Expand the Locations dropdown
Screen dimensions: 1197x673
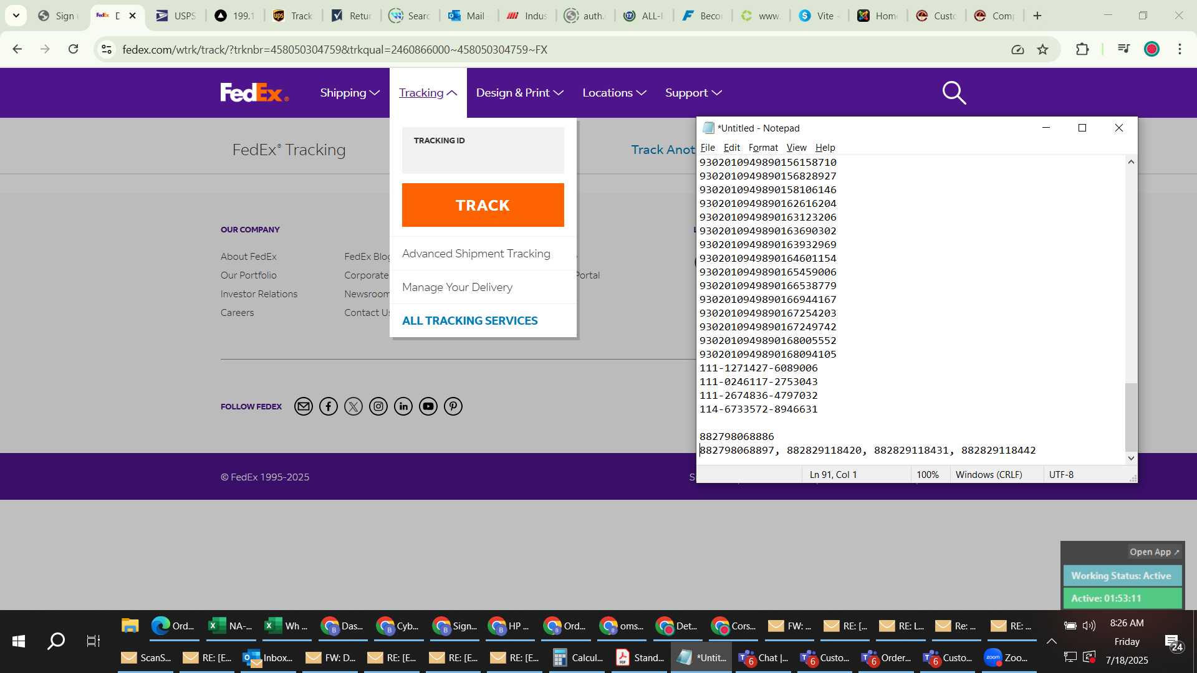[x=614, y=93]
